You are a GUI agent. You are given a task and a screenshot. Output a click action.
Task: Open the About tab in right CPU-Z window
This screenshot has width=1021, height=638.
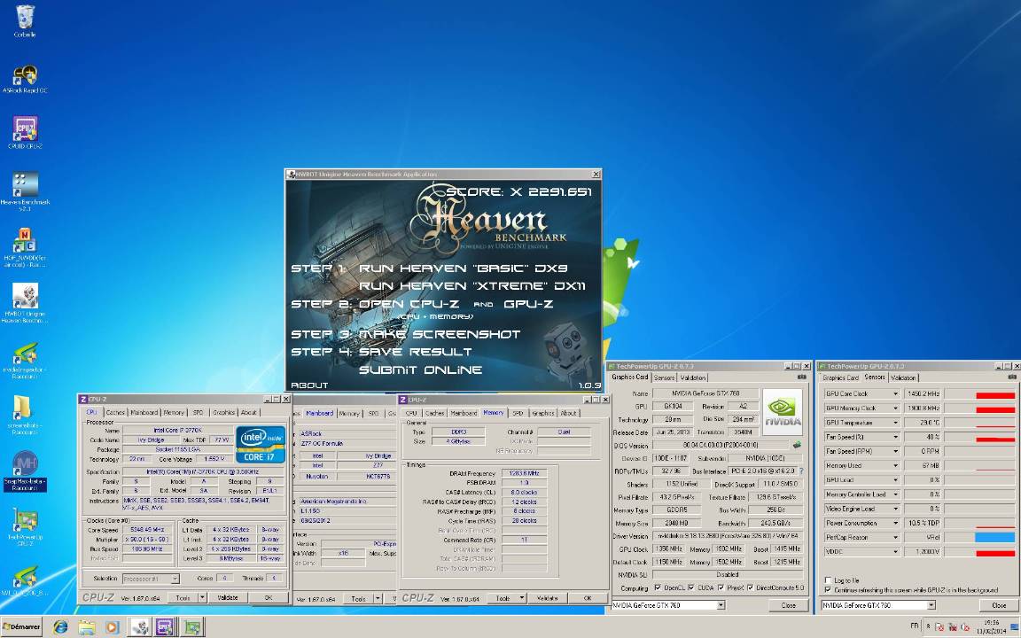[568, 413]
